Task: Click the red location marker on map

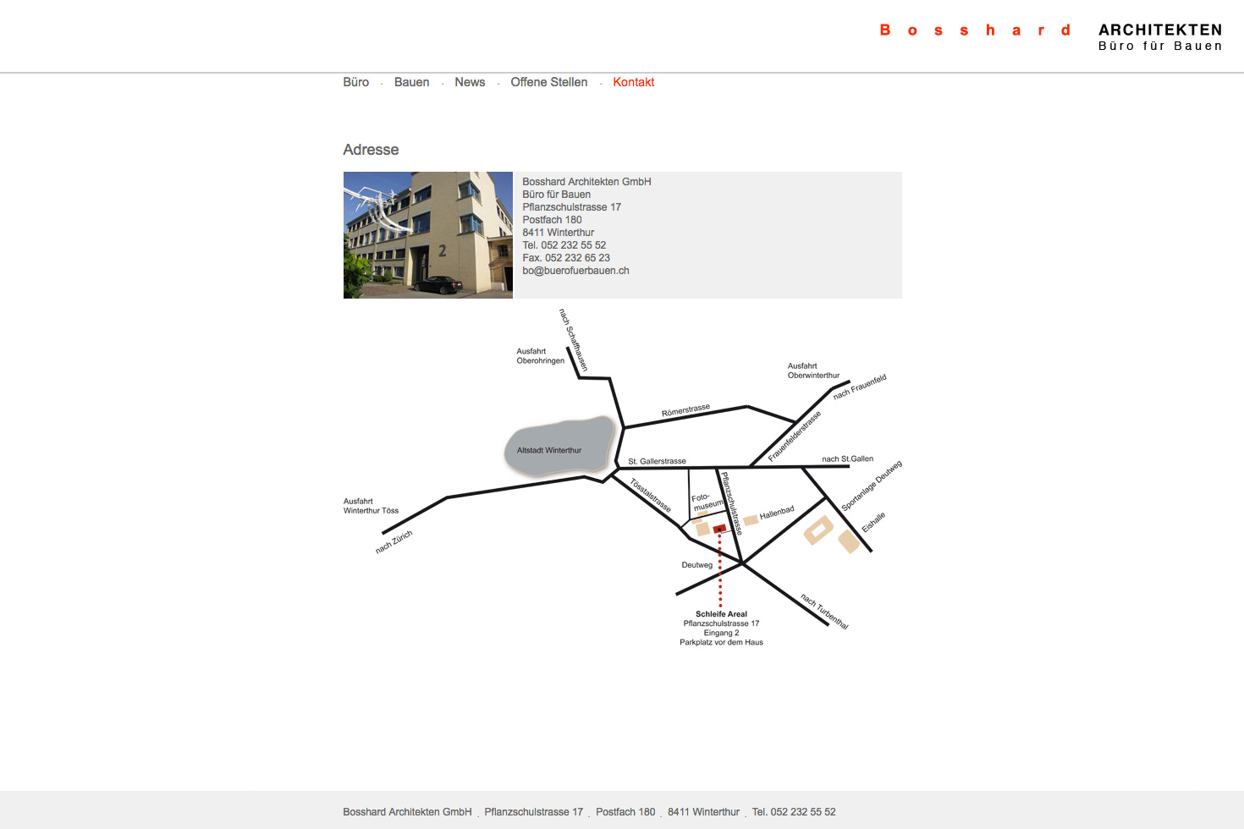Action: click(719, 529)
